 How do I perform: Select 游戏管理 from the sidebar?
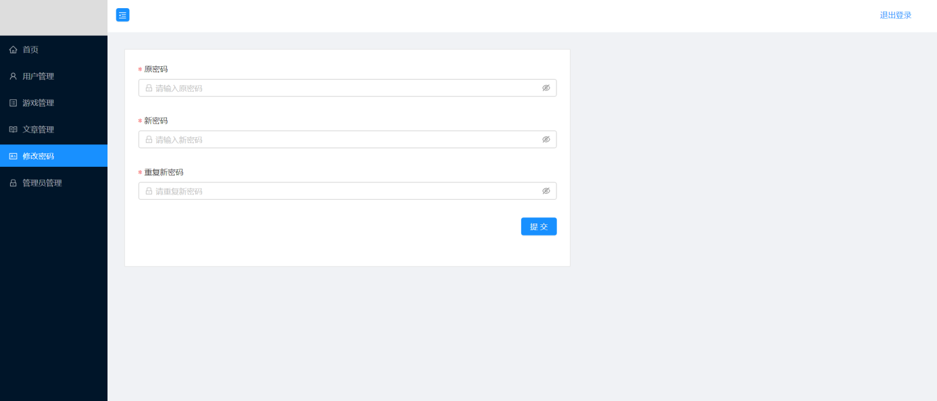pyautogui.click(x=39, y=103)
